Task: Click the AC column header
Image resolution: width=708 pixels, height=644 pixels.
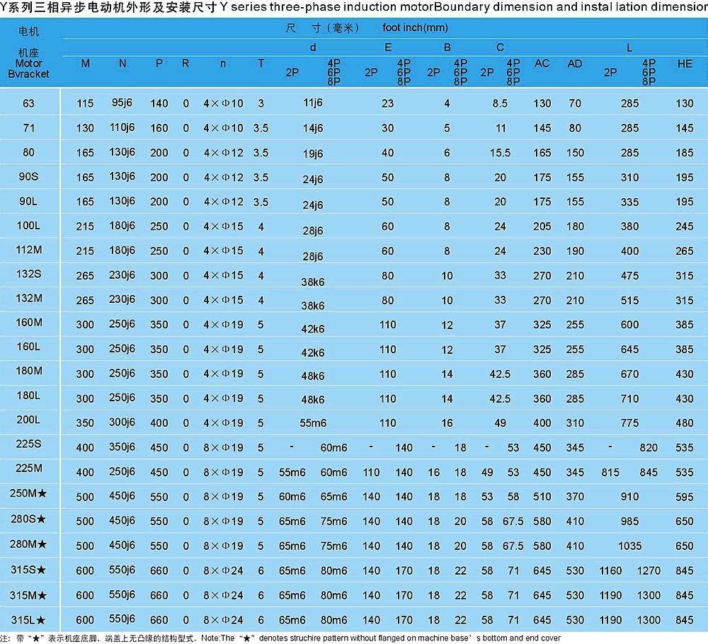Action: (x=542, y=64)
